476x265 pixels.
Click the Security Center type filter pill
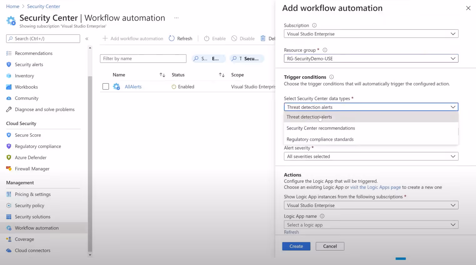click(247, 59)
